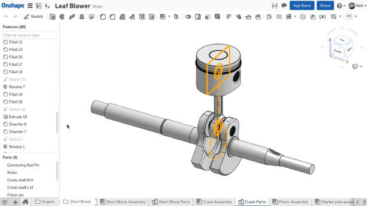
Task: Switch to Short Block Parts tab
Action: tap(171, 202)
